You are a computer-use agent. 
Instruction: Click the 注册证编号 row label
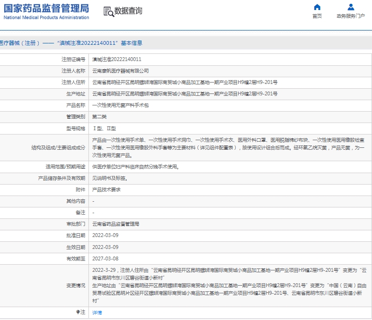pyautogui.click(x=73, y=60)
